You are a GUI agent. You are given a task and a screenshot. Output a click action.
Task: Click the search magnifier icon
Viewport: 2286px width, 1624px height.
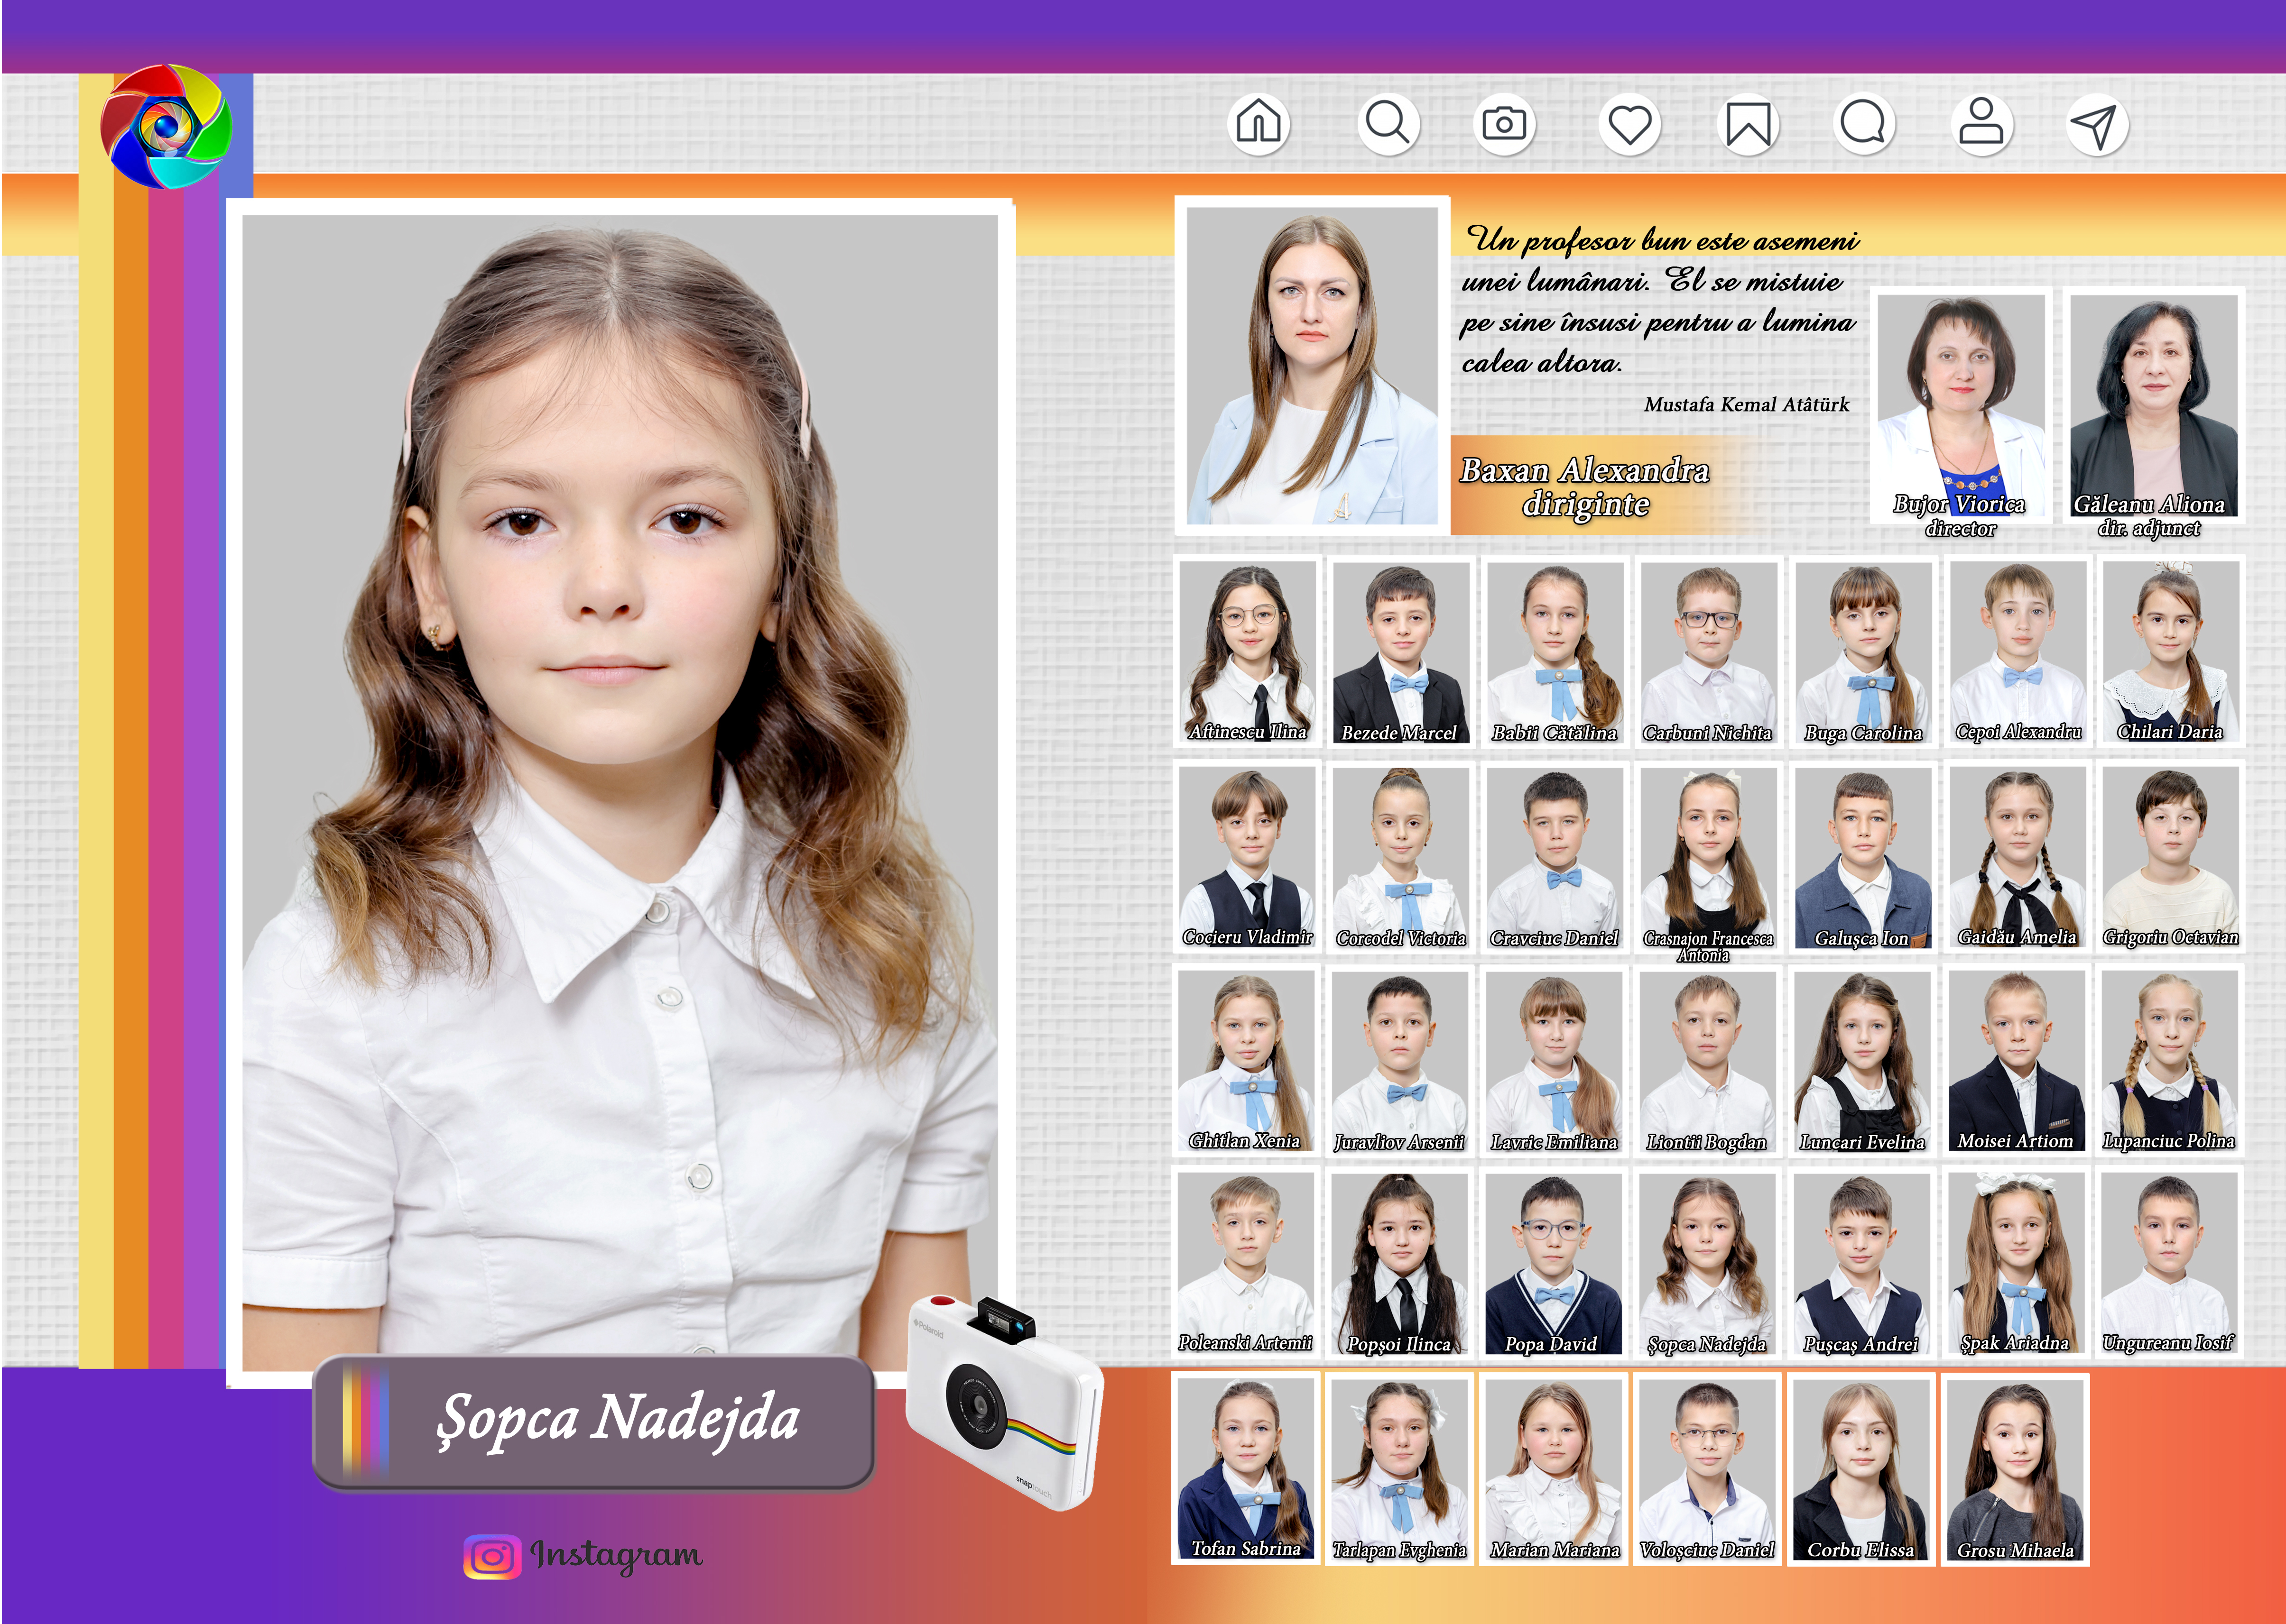click(1388, 124)
